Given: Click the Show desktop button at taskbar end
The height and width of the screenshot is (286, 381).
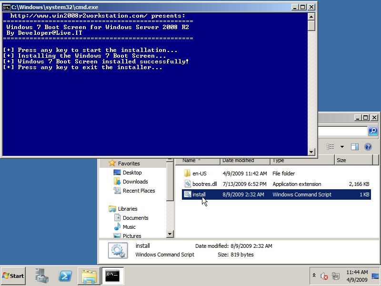Looking at the screenshot, I should 375,276.
